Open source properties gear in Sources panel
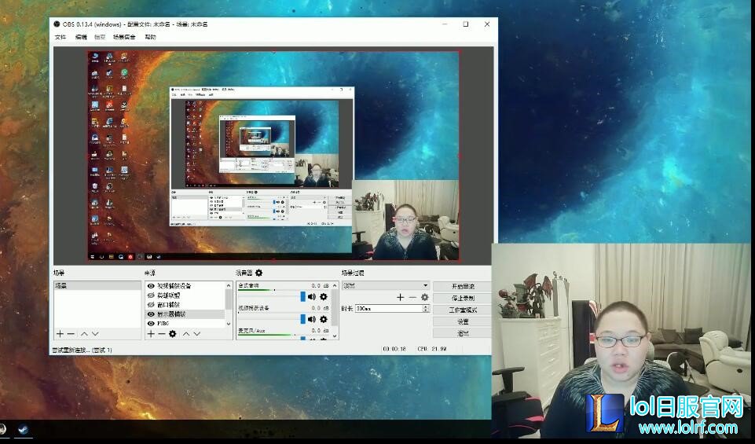Image resolution: width=755 pixels, height=444 pixels. 172,334
